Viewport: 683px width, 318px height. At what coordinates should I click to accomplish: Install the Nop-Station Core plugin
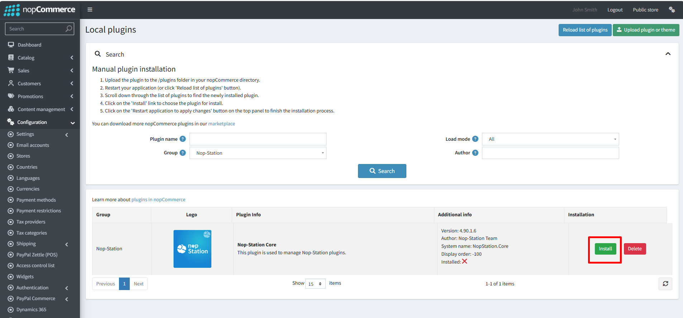tap(605, 249)
